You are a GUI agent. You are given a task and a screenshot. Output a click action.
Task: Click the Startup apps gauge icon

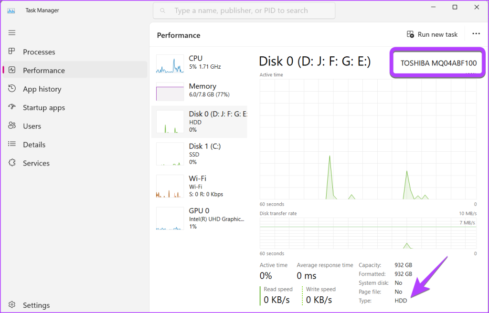point(12,107)
